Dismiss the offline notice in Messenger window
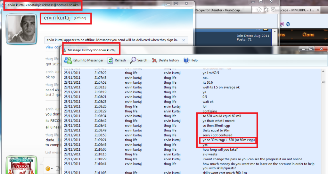Viewport: 328px width, 174px height. [x=184, y=40]
